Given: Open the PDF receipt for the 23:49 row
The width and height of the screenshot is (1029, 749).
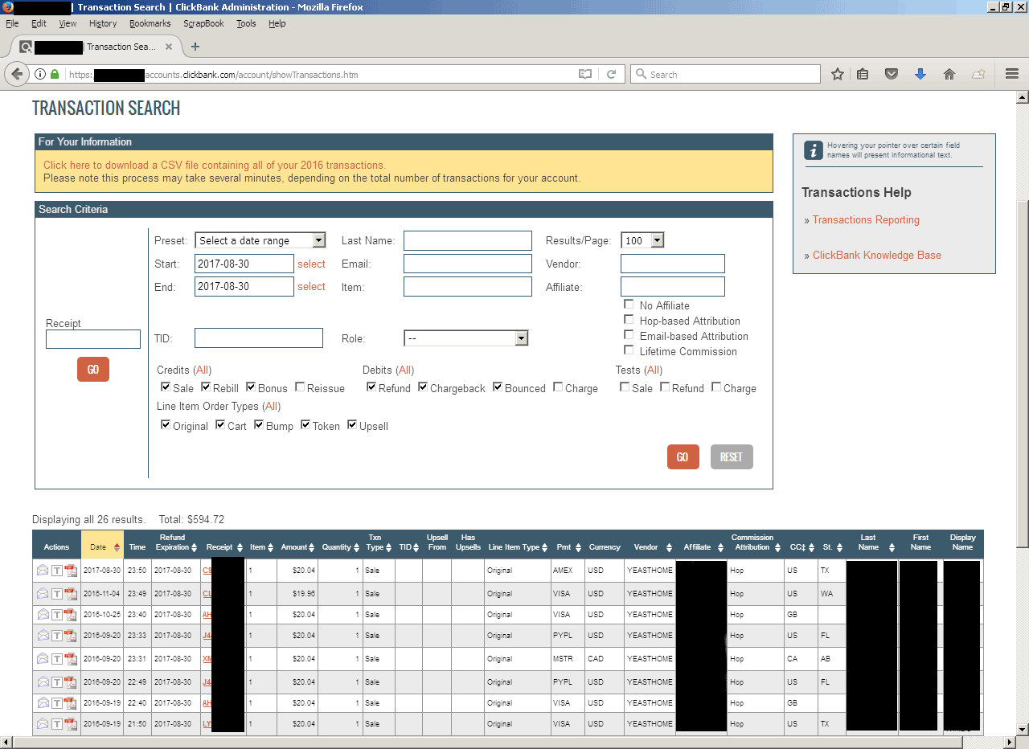Looking at the screenshot, I should (x=70, y=593).
